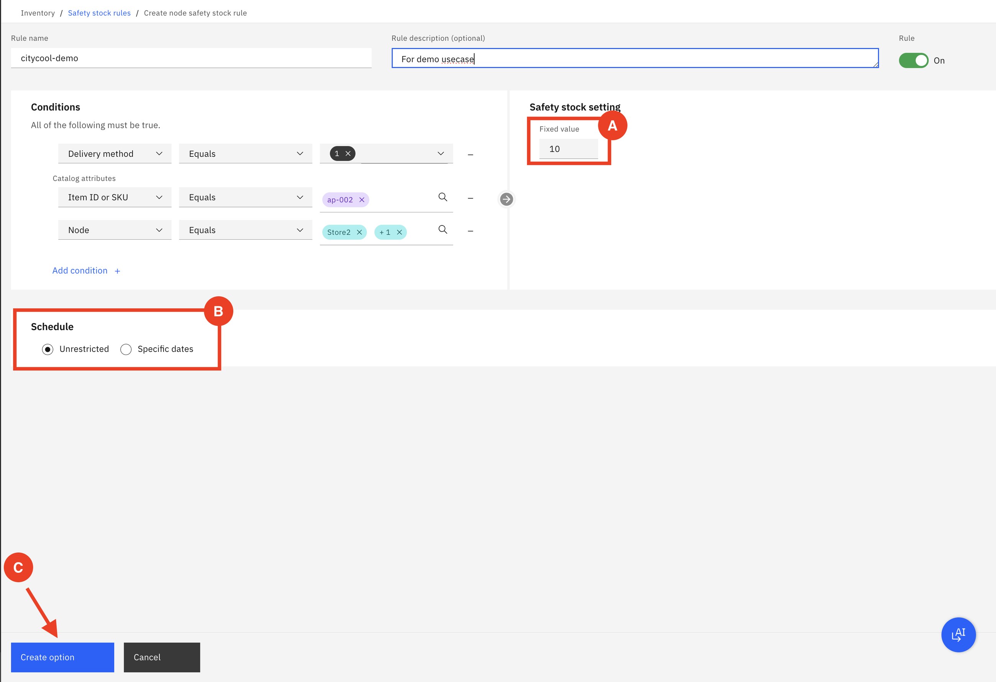Viewport: 996px width, 682px height.
Task: Select the Specific dates schedule option
Action: tap(126, 349)
